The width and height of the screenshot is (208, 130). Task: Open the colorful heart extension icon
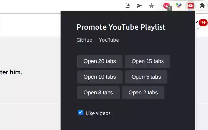[178, 6]
